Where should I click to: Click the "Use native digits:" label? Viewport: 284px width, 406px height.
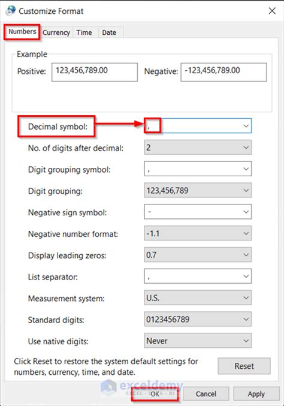coord(58,341)
